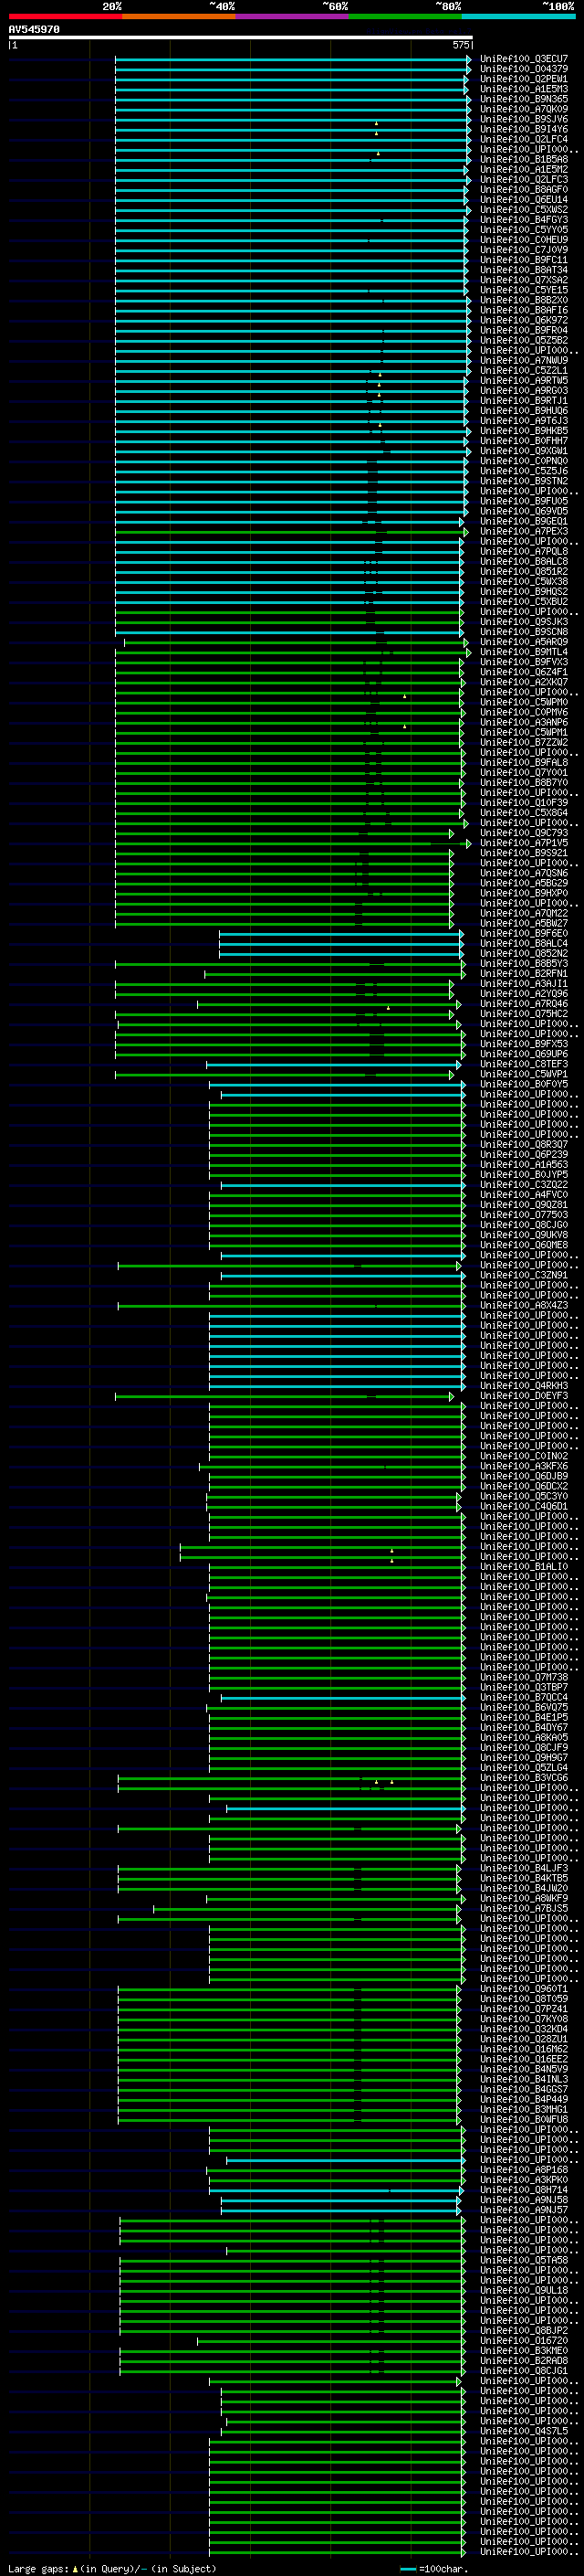Click the query label AV545970
Viewport: 584px width, 2576px height.
pyautogui.click(x=34, y=30)
